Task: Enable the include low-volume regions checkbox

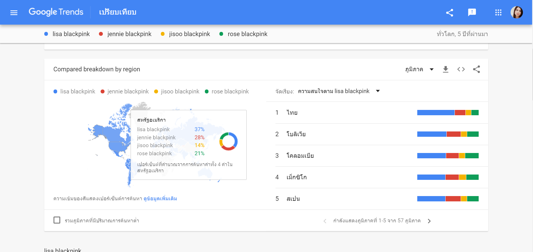Action: point(57,220)
